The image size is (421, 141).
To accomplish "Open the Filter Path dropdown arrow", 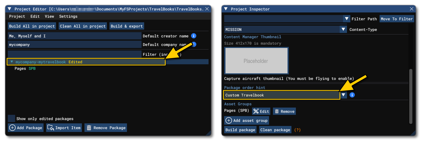I will click(x=346, y=19).
